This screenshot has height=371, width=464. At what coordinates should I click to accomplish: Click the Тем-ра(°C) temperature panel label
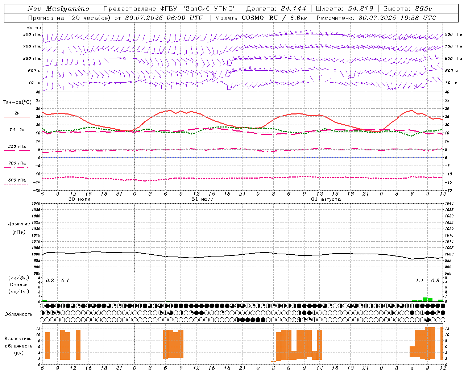(x=17, y=103)
